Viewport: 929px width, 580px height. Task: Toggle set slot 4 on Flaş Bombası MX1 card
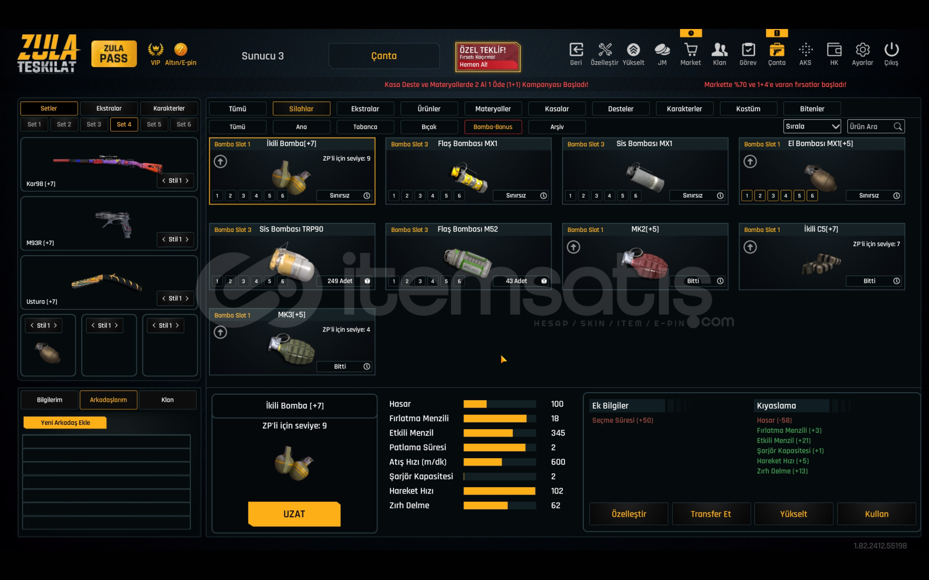point(433,195)
